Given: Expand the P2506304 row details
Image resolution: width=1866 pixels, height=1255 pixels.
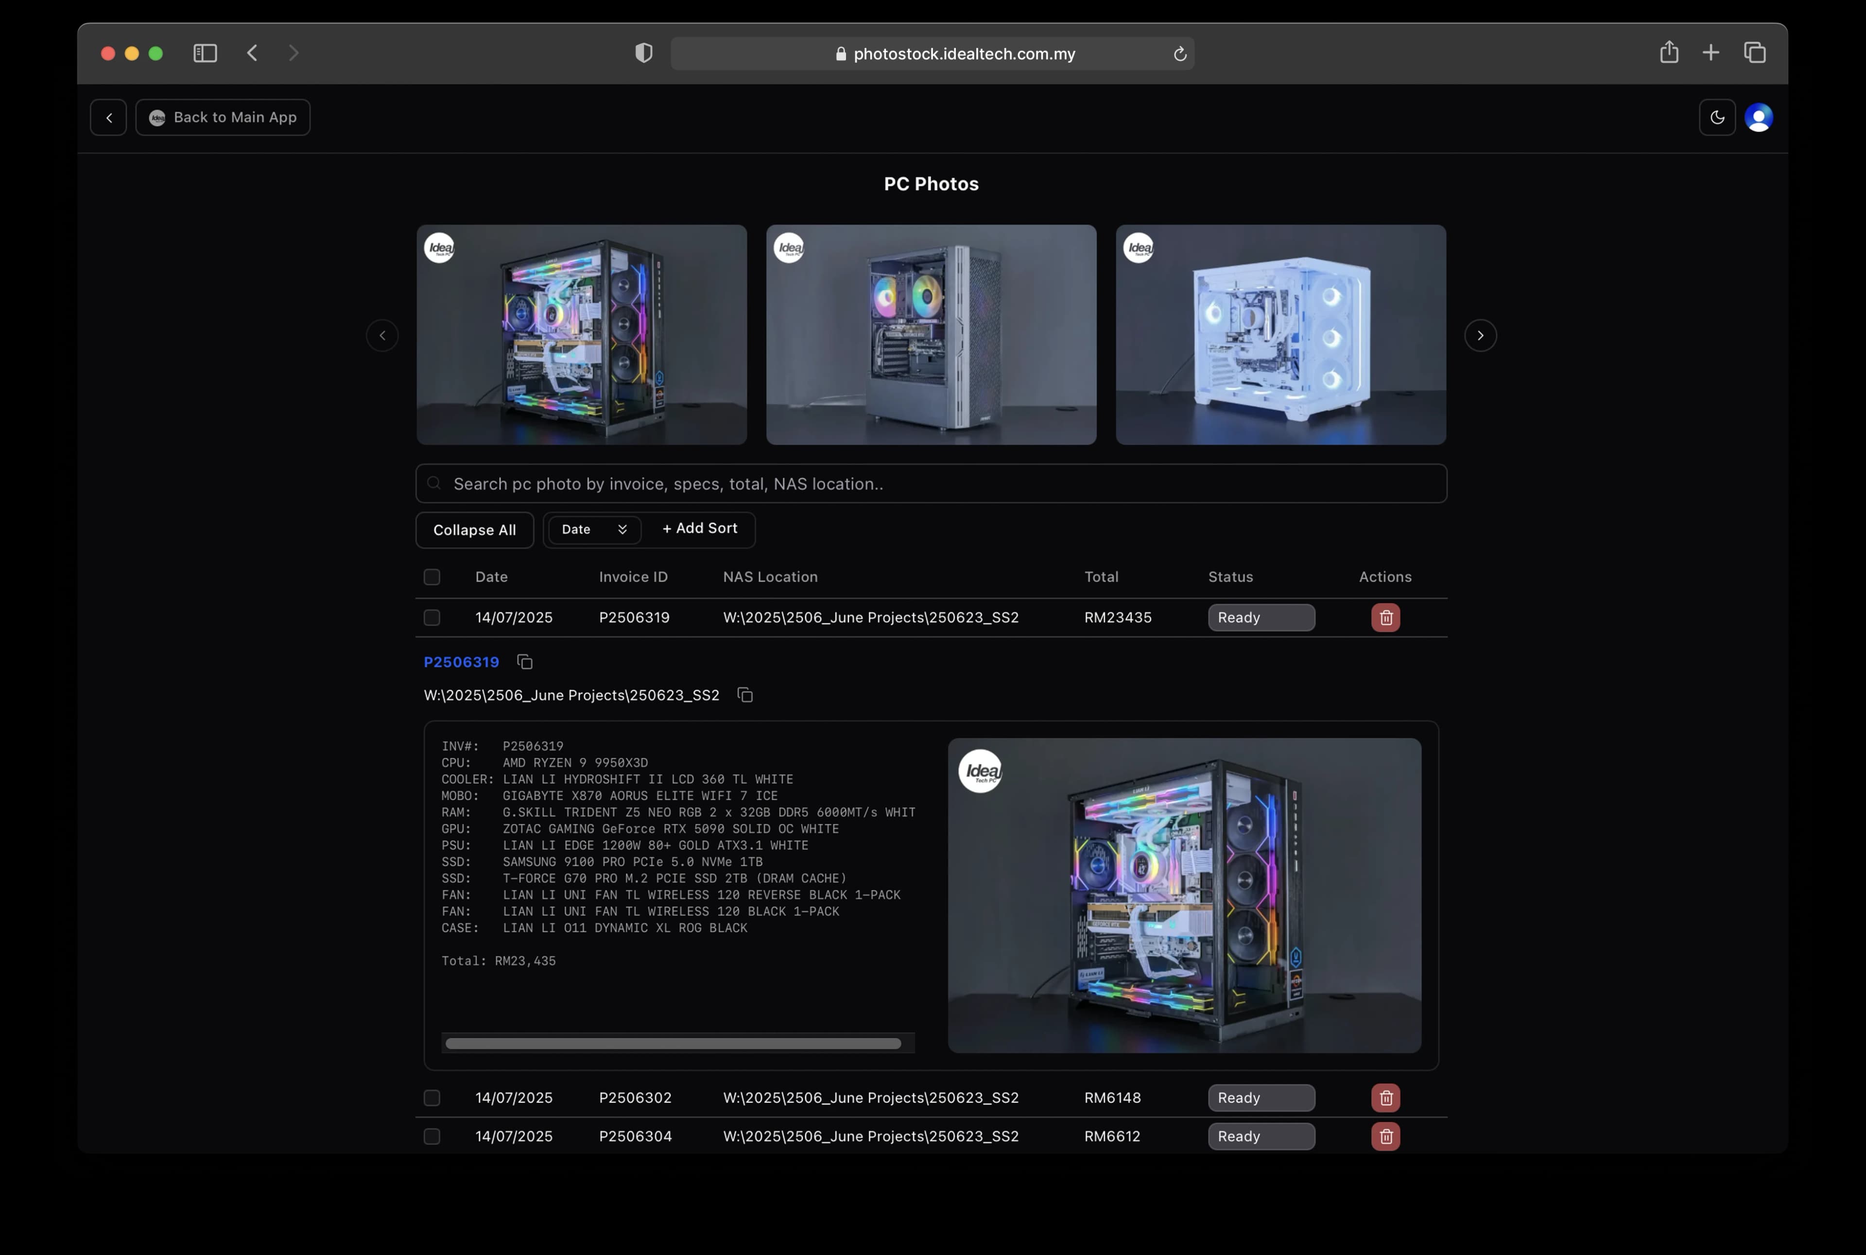Looking at the screenshot, I should [x=931, y=1136].
